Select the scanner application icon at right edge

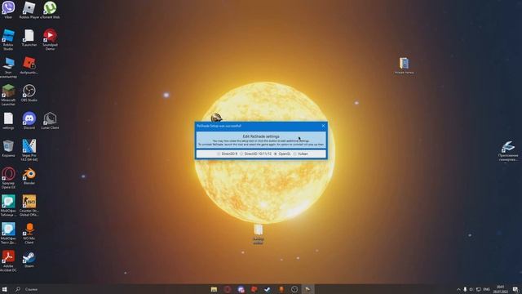coord(508,151)
